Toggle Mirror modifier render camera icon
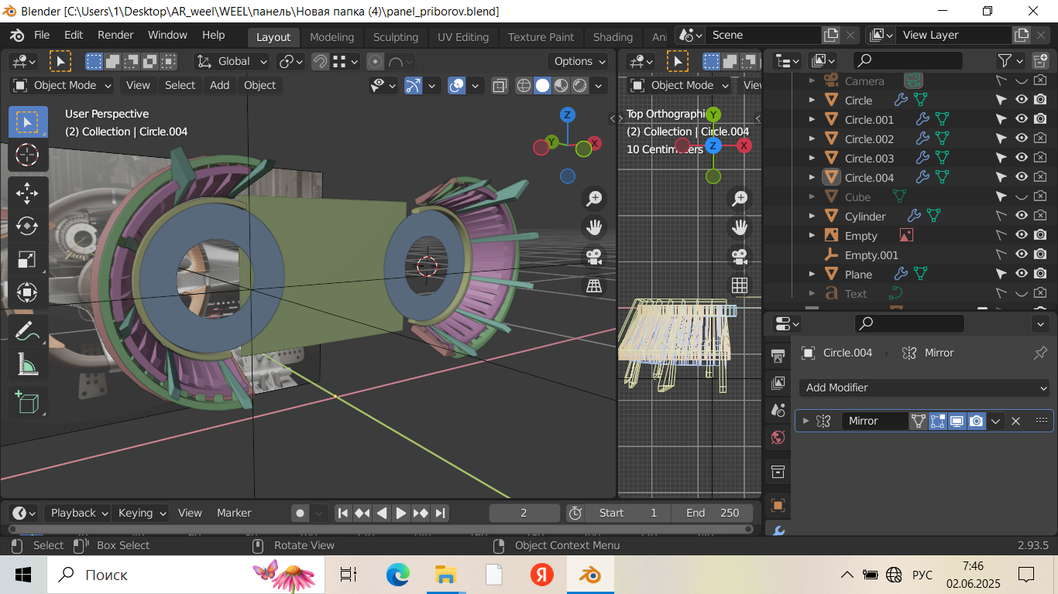This screenshot has width=1058, height=594. click(x=977, y=421)
